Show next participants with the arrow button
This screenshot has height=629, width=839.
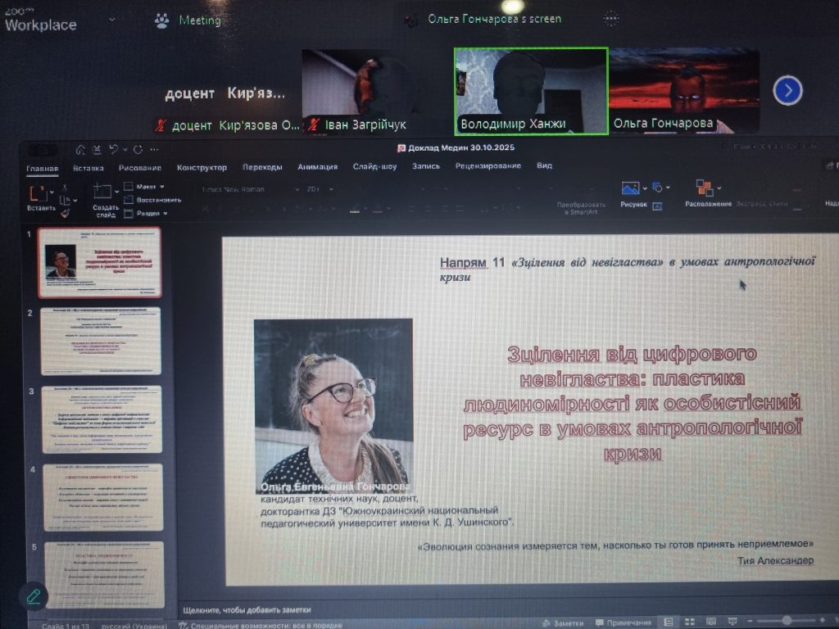[x=787, y=90]
